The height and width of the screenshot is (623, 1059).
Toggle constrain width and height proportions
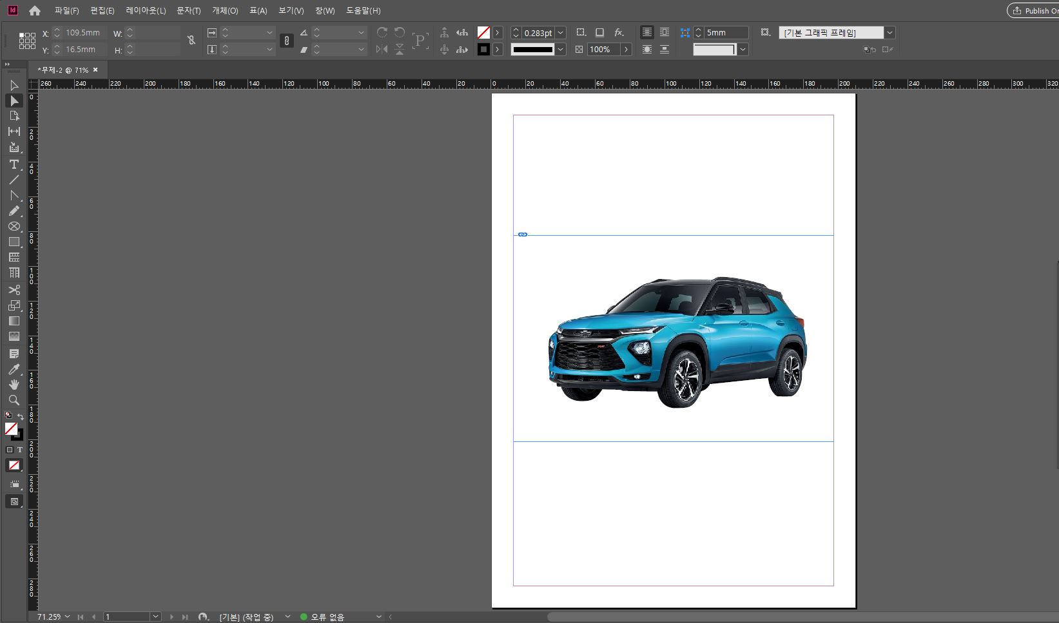click(191, 41)
